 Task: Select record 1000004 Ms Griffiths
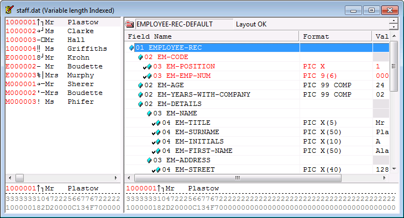click(63, 49)
